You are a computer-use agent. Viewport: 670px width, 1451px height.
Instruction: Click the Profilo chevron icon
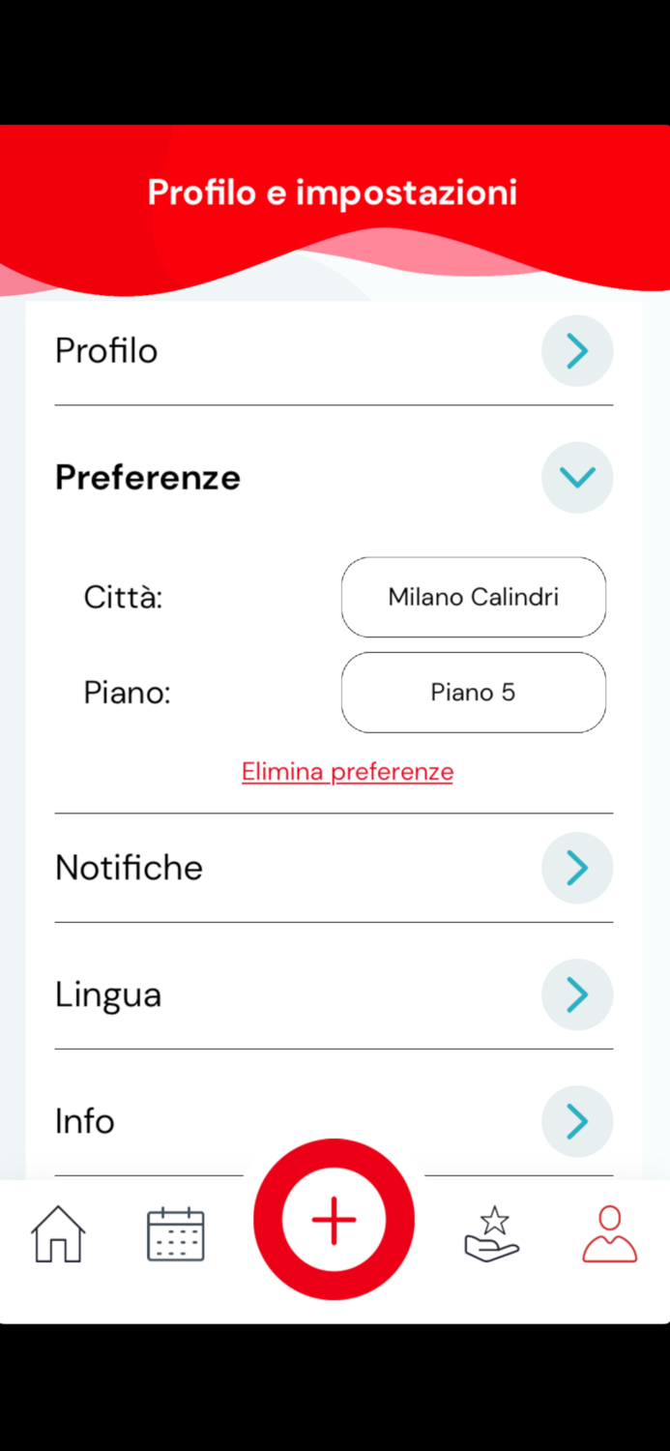pyautogui.click(x=577, y=351)
